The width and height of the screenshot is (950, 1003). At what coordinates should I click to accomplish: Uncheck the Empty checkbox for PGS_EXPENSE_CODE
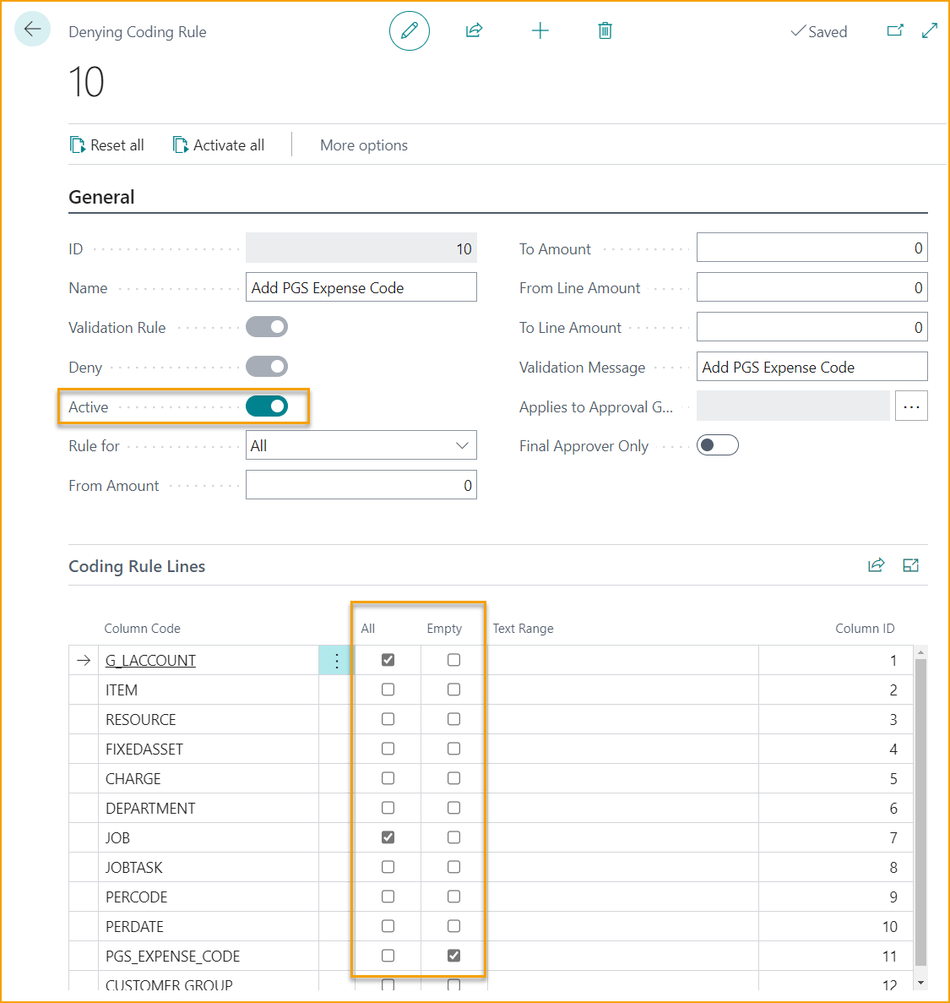tap(453, 955)
